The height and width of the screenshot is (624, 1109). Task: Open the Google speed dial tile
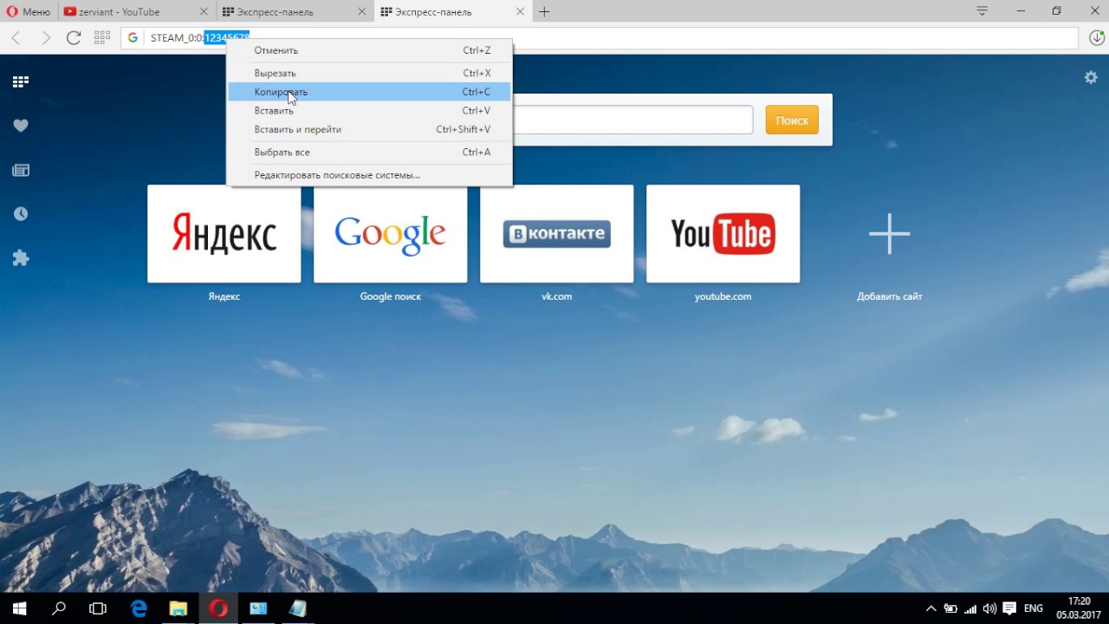pos(391,234)
